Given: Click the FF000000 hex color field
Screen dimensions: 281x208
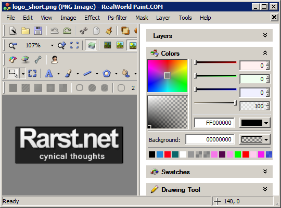Looking at the screenshot, I should coord(214,123).
